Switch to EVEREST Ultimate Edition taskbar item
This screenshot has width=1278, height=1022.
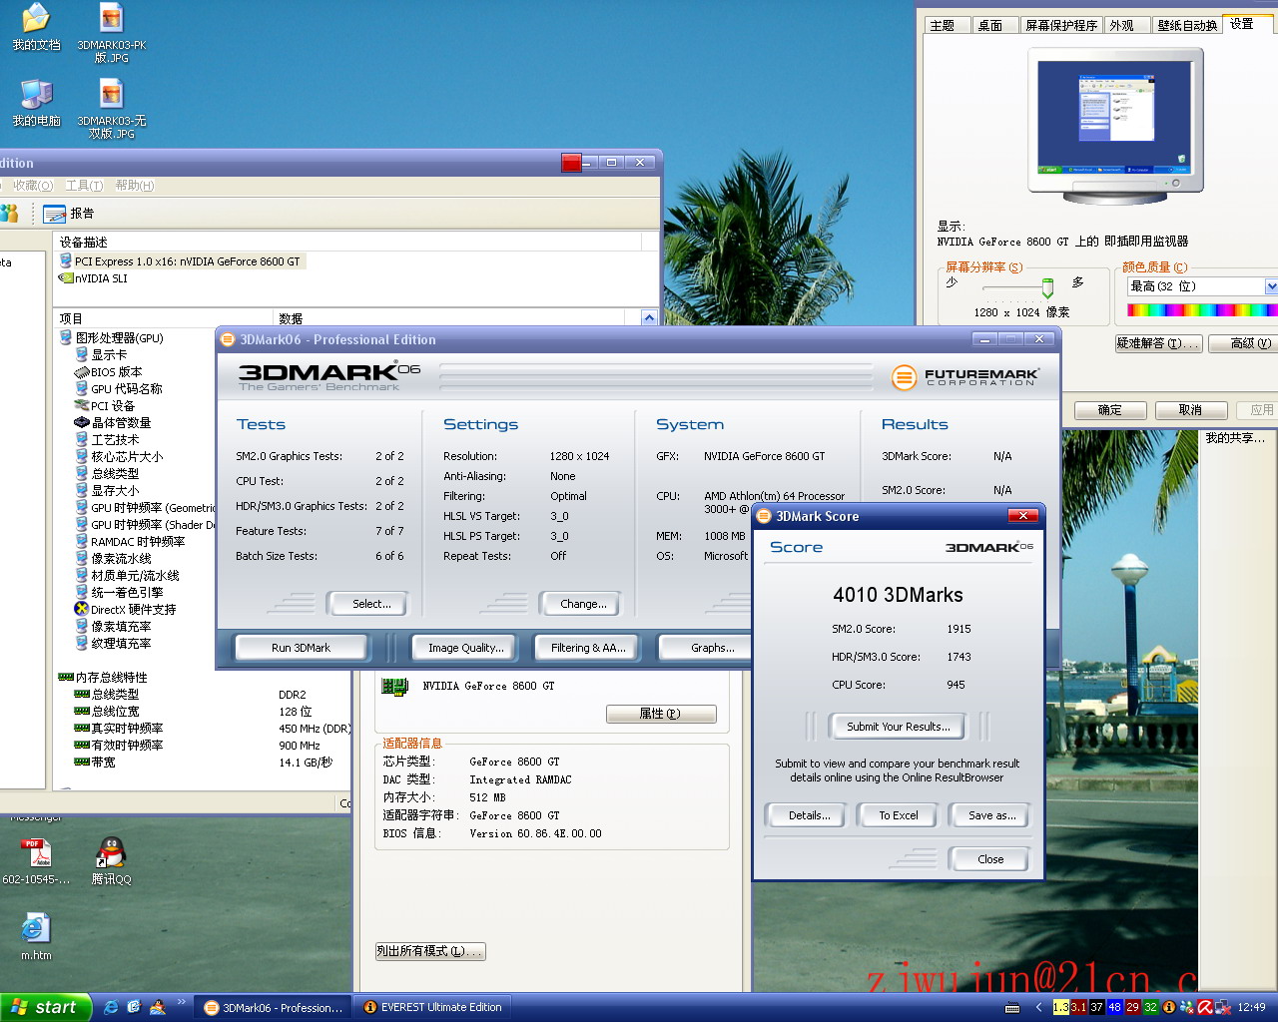432,1007
